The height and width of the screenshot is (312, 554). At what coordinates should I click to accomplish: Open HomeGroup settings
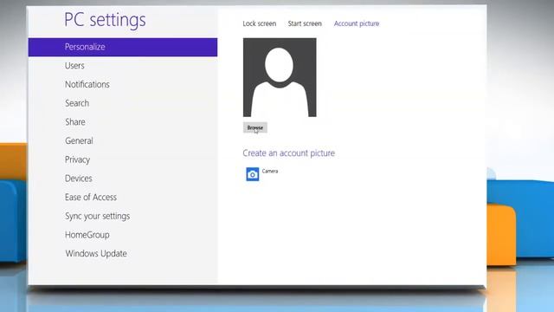tap(87, 235)
